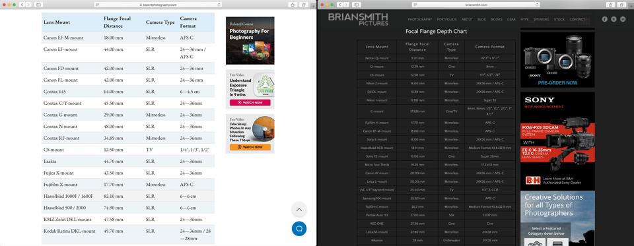Click the scroll-to-top chevron button

tap(299, 210)
